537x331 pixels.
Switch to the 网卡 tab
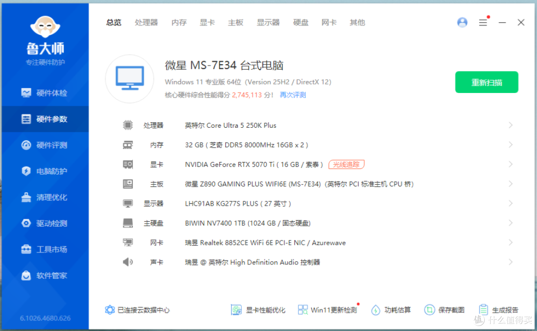(x=329, y=22)
